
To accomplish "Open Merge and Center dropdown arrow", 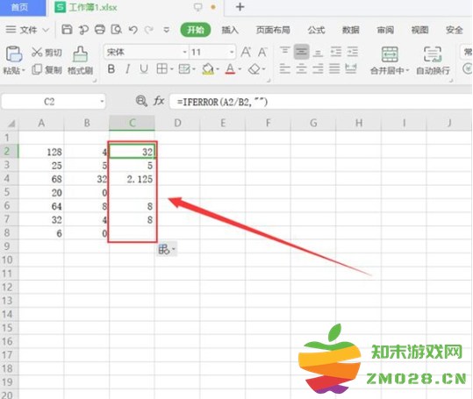I will (407, 70).
